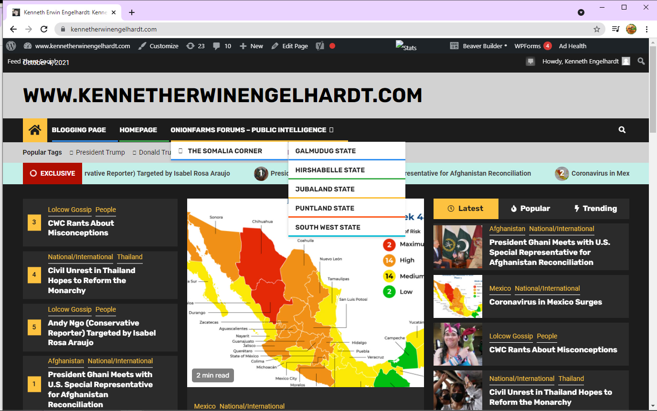This screenshot has width=657, height=411.
Task: Select PUNTLAND STATE from submenu
Action: pos(347,208)
